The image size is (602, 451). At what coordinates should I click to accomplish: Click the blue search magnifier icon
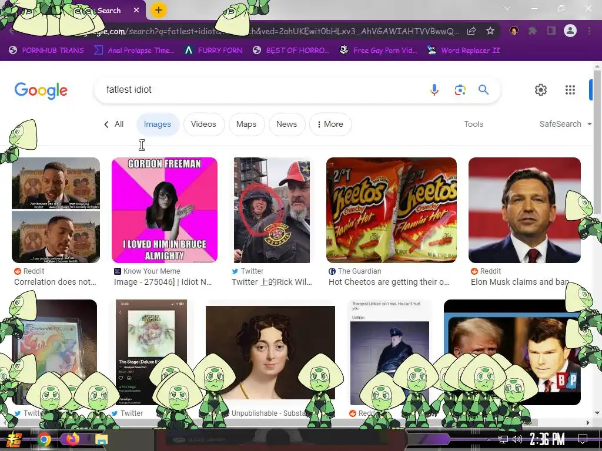coord(483,90)
